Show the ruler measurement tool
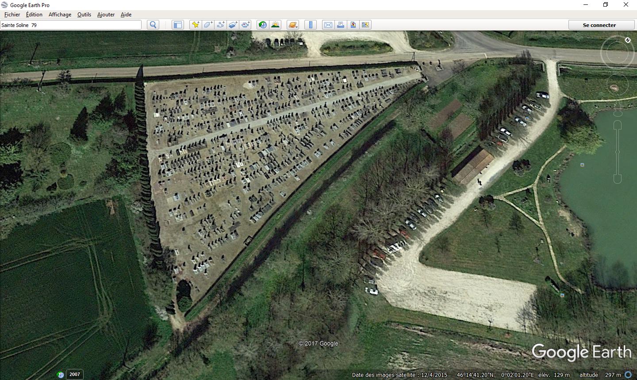This screenshot has width=637, height=380. tap(311, 25)
